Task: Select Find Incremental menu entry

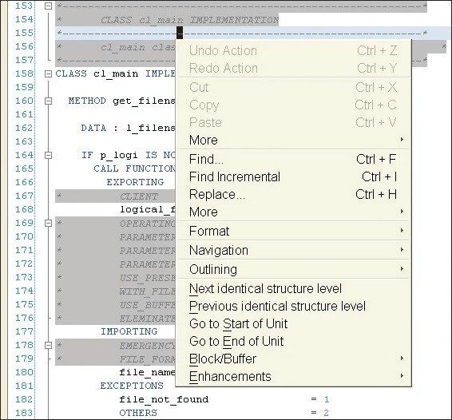Action: [293, 176]
